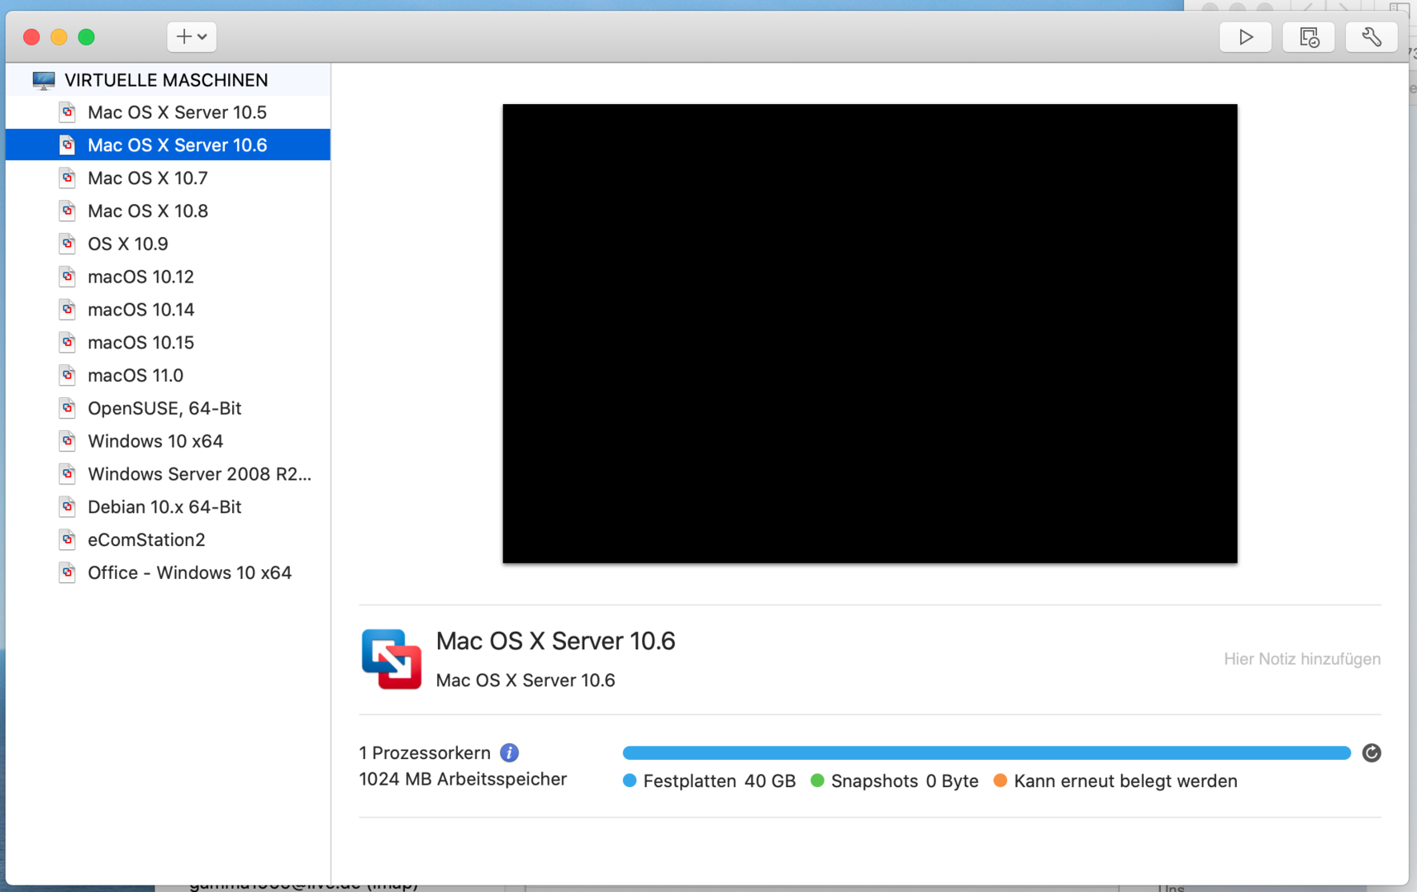
Task: Click 1024 MB Arbeitsspeicher text
Action: point(463,779)
